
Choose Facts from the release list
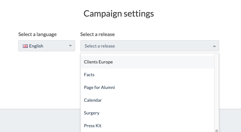[x=148, y=75]
